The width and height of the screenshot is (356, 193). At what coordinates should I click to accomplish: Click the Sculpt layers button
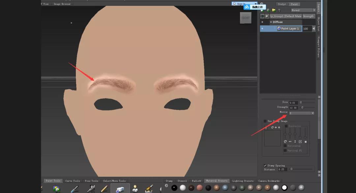(282, 4)
